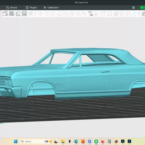
Task: Expand the green slice dropdown arrow
Action: pyautogui.click(x=142, y=8)
